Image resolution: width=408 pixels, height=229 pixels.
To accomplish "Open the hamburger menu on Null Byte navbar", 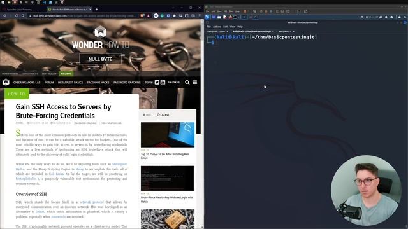I will tap(195, 82).
